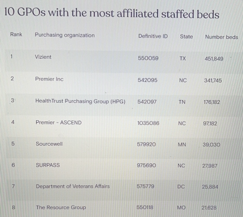Click HealthTrust Purchasing Group (HPG) entry
This screenshot has width=243, height=217.
80,101
